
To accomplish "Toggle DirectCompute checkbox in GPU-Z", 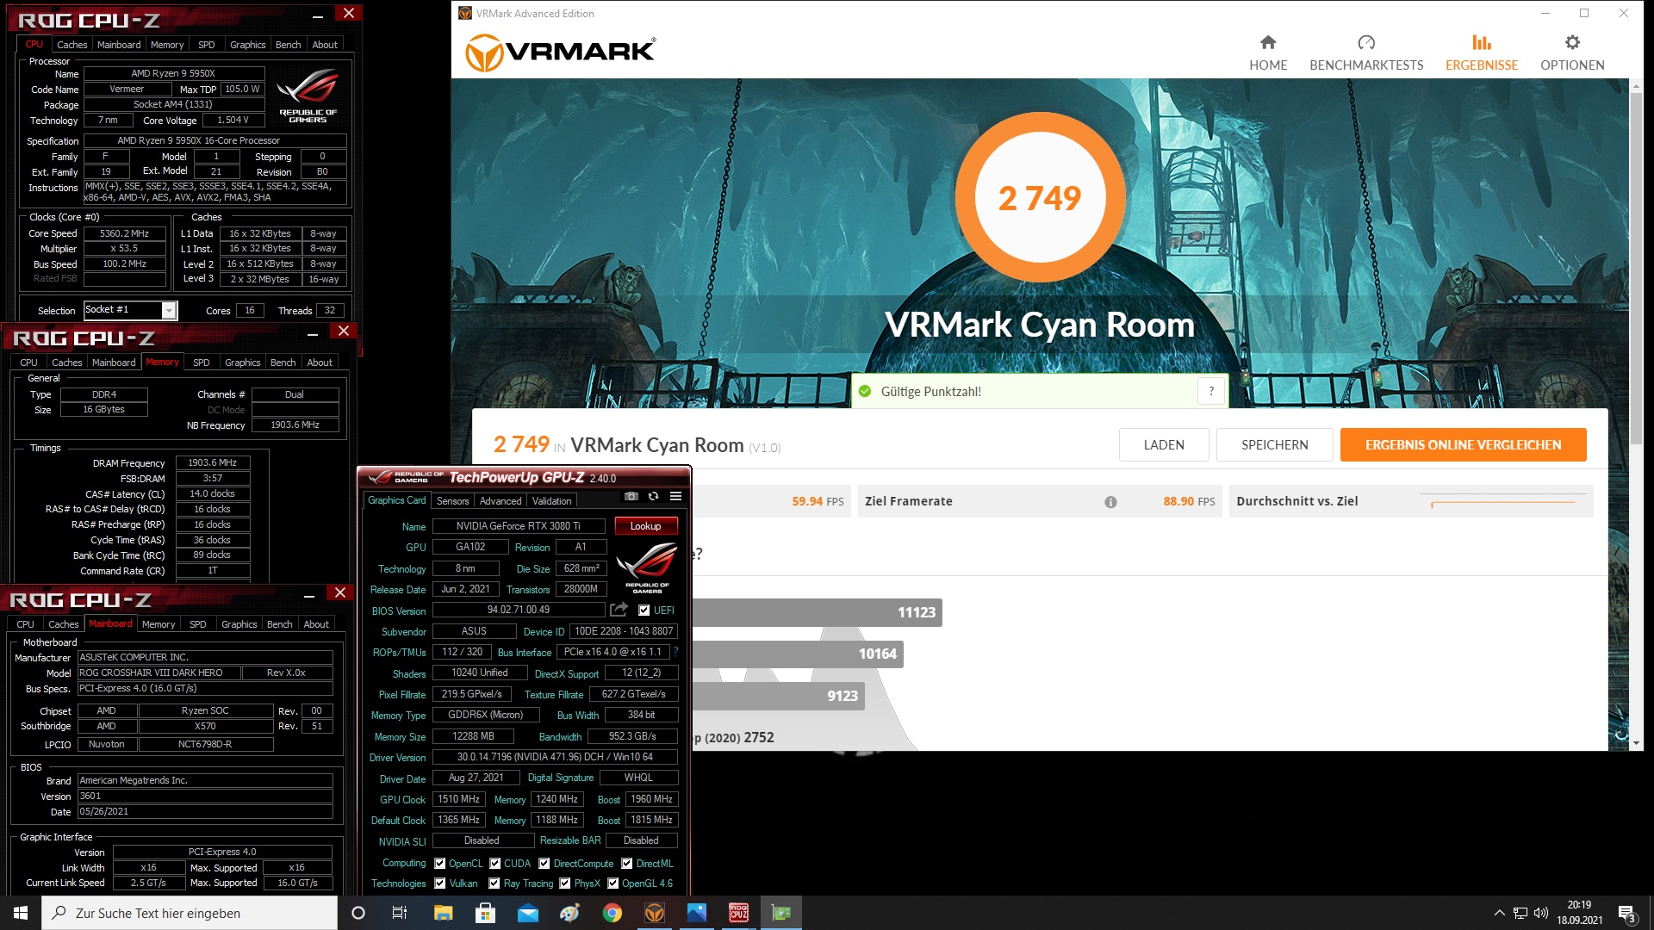I will click(544, 864).
